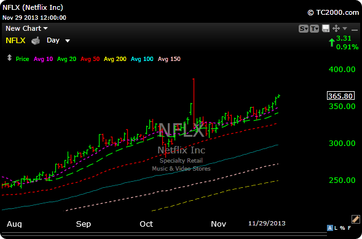This screenshot has height=239, width=362.
Task: Click the minimize dash icon on chart header
Action: coord(355,30)
